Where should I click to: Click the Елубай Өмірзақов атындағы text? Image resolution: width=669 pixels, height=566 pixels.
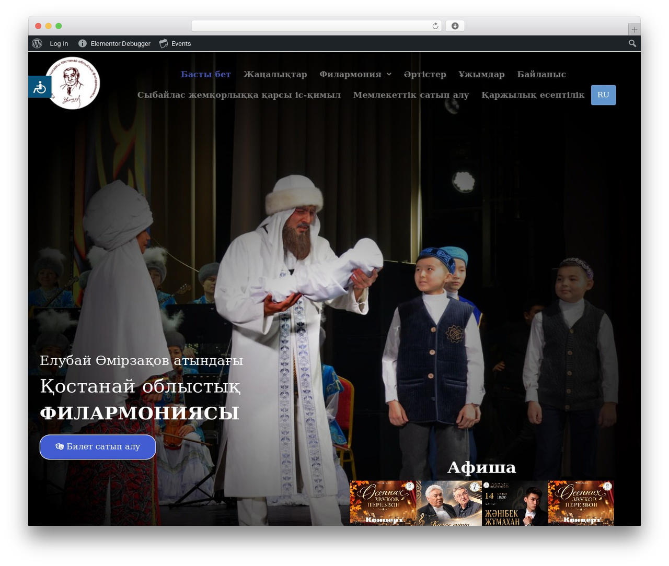pyautogui.click(x=142, y=361)
